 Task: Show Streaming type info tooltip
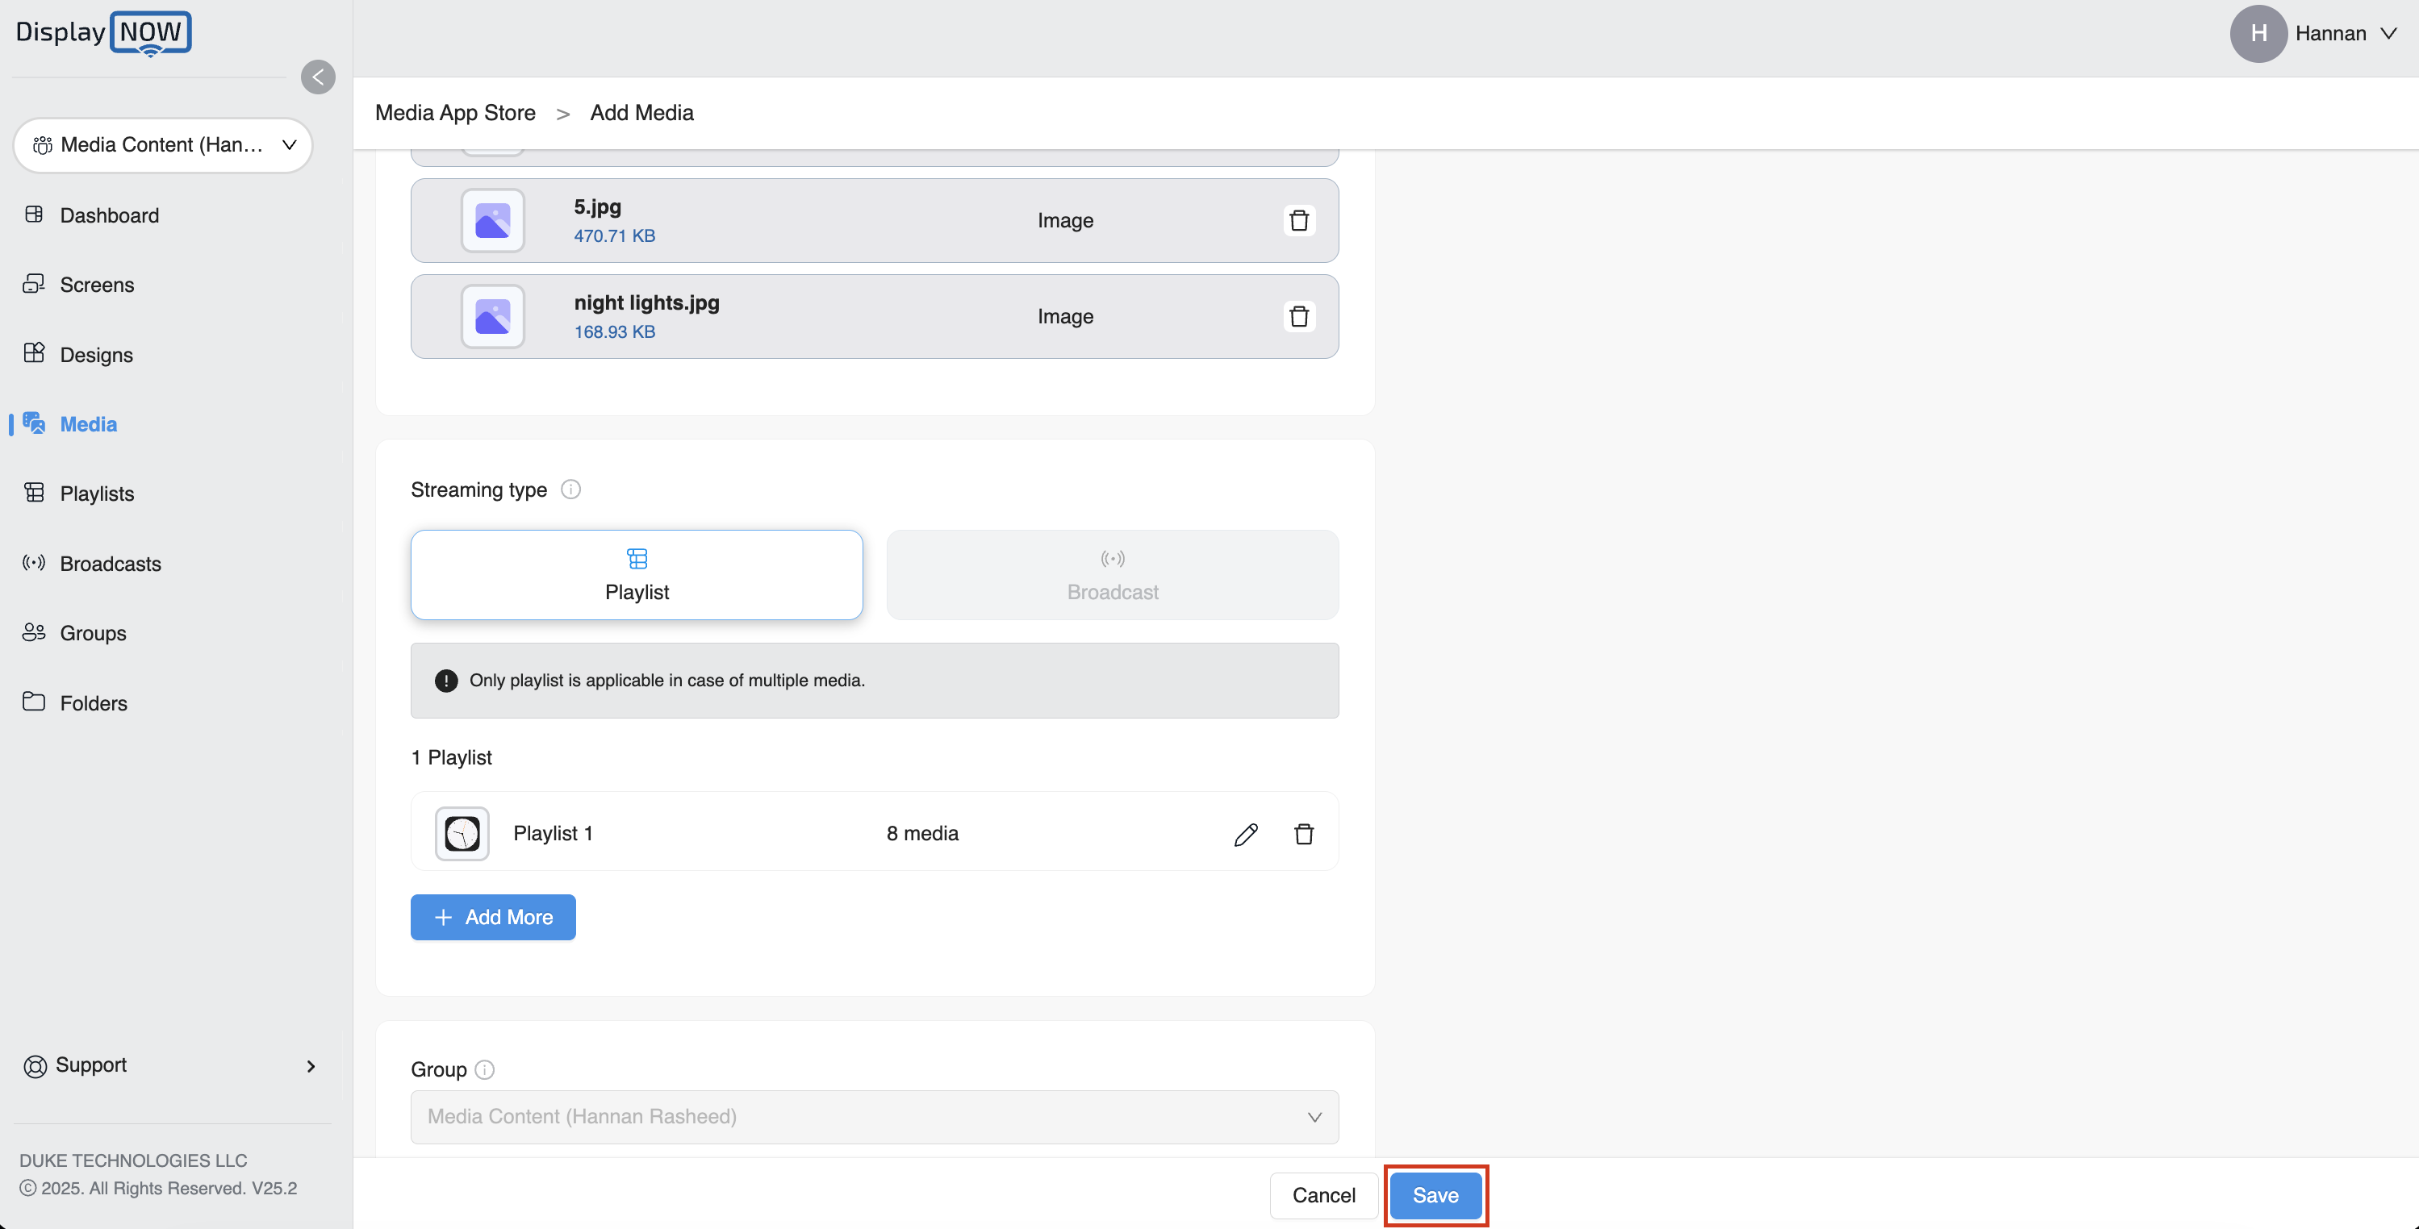tap(571, 490)
